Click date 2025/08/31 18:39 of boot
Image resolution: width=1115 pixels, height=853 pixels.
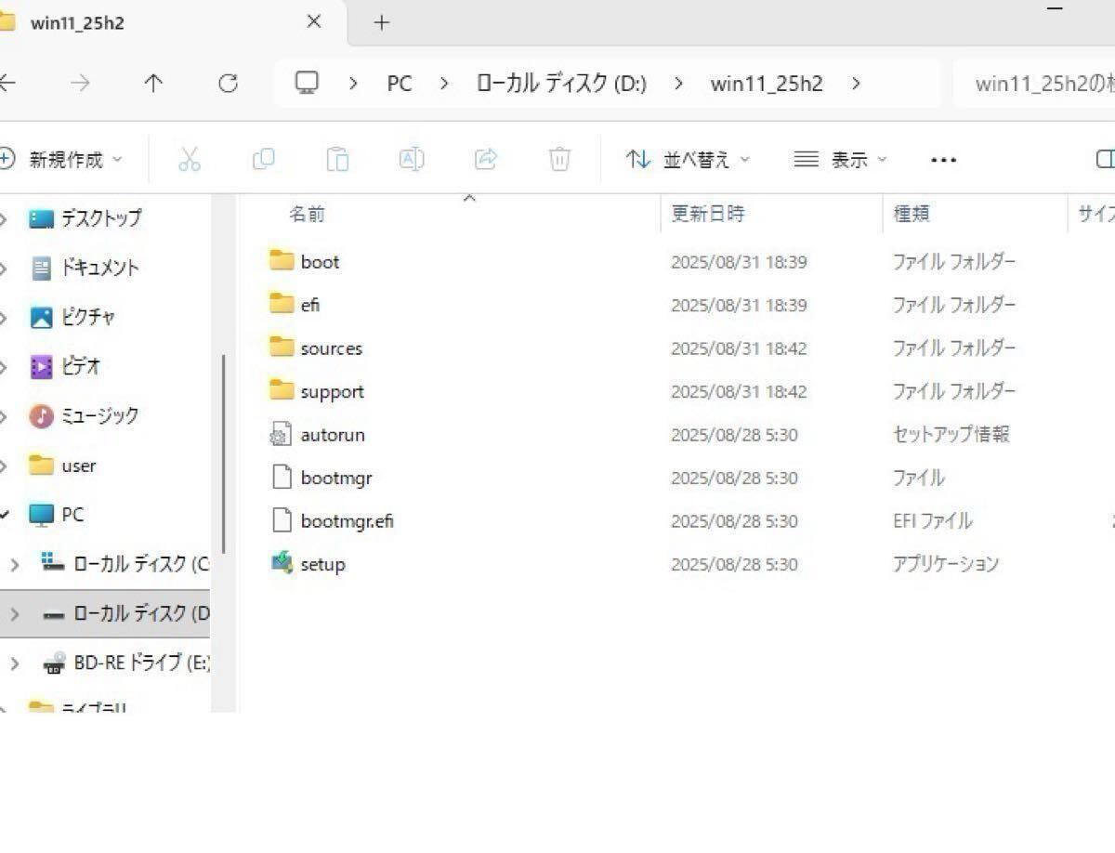[739, 262]
